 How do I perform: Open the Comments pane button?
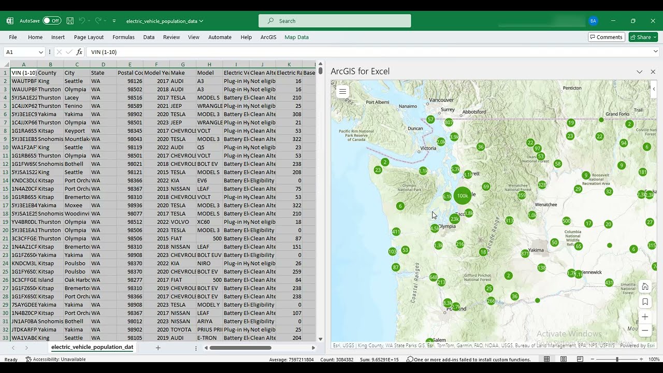(x=606, y=37)
